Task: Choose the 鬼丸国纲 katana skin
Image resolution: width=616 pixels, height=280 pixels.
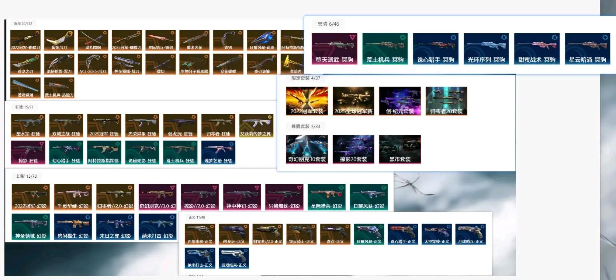Action: click(93, 40)
